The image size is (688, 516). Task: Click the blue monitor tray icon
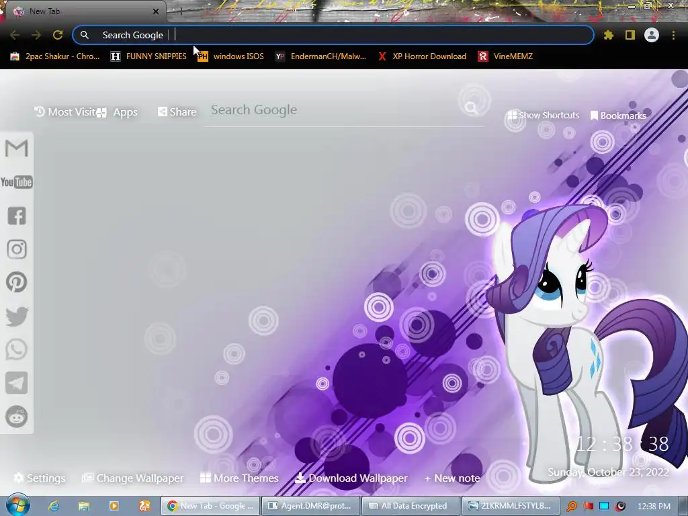point(604,507)
